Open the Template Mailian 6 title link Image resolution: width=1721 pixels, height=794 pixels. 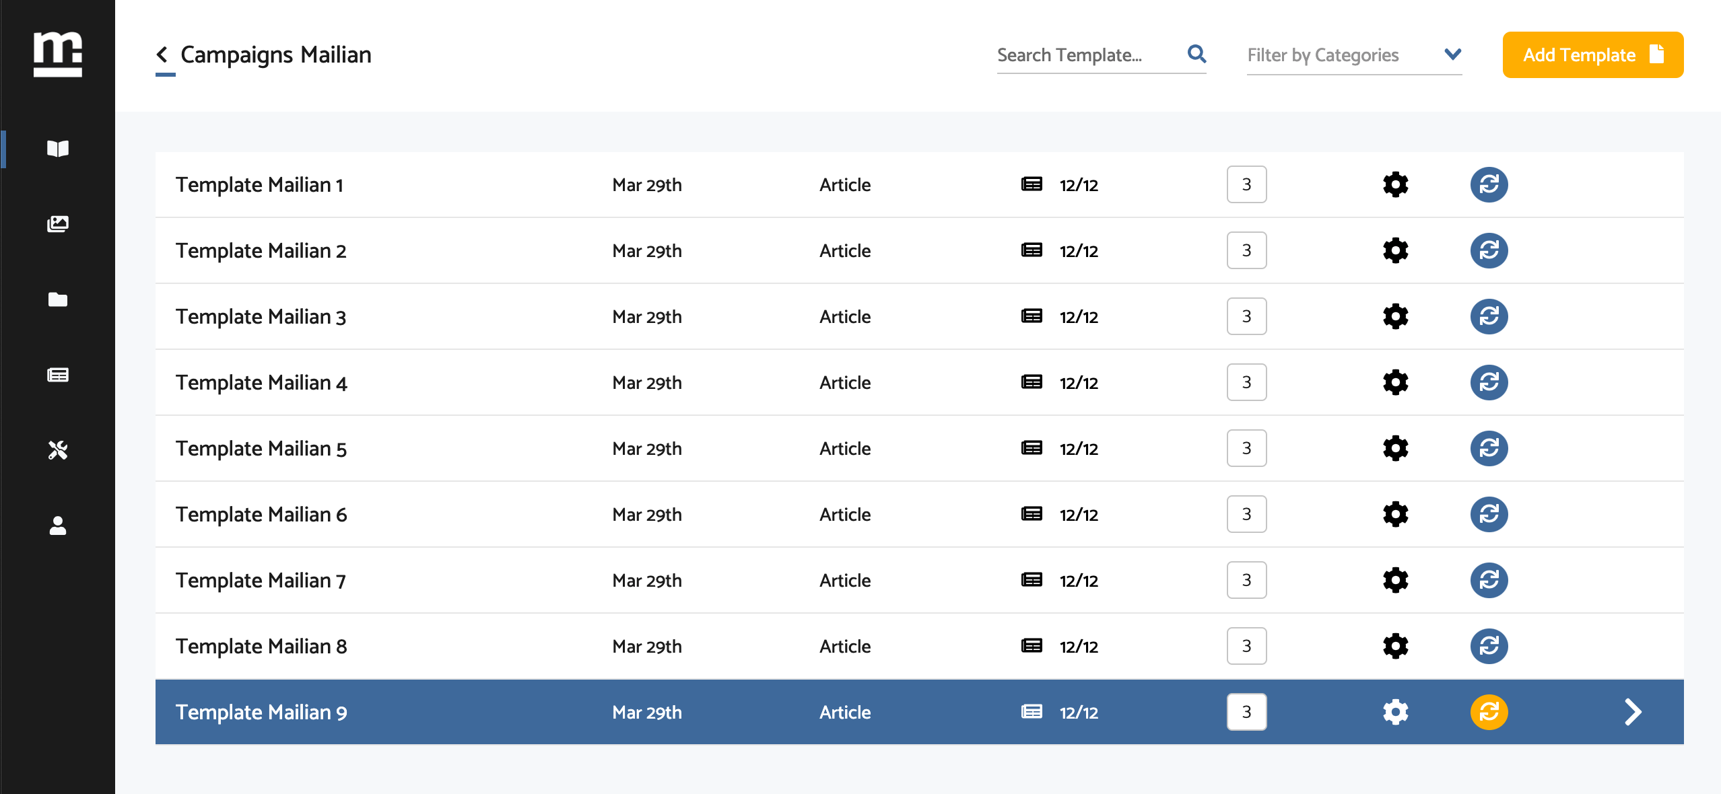261,515
